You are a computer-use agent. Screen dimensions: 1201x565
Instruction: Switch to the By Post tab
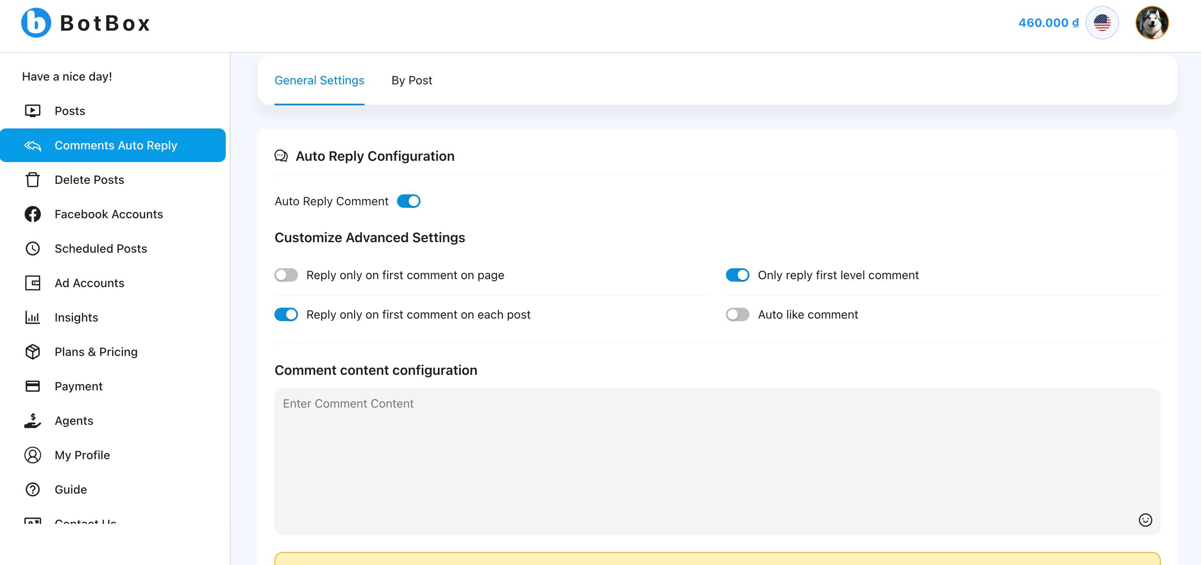(412, 80)
